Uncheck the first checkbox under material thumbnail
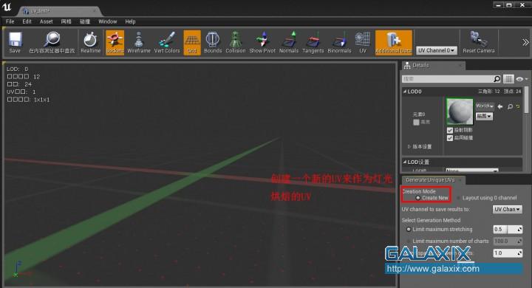This screenshot has width=532, height=288. point(450,130)
